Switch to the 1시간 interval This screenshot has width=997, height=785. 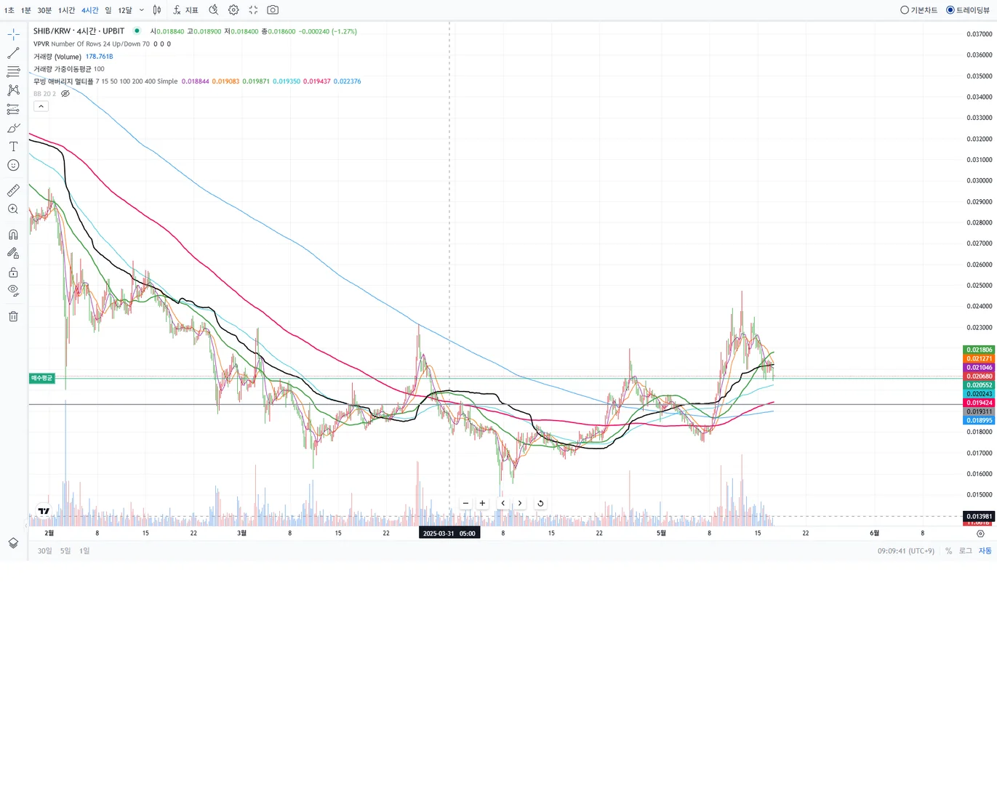coord(67,10)
